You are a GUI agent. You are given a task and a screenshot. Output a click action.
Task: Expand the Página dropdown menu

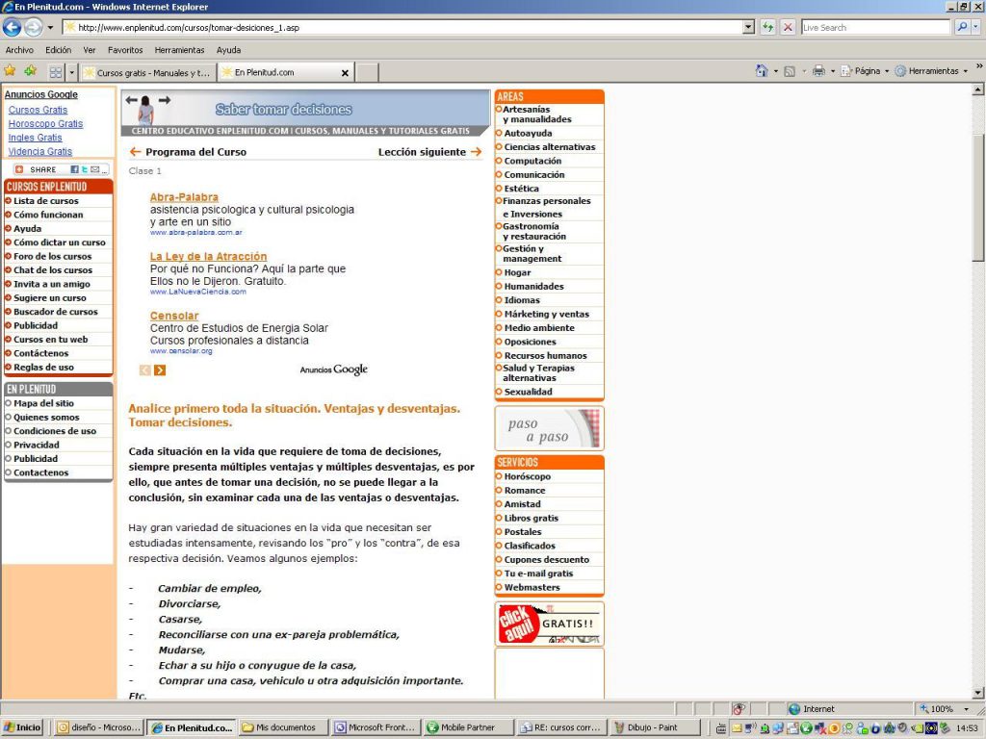(x=865, y=71)
